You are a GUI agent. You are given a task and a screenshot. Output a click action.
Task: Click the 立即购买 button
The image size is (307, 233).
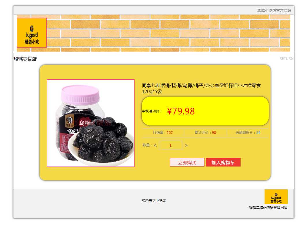pos(187,162)
